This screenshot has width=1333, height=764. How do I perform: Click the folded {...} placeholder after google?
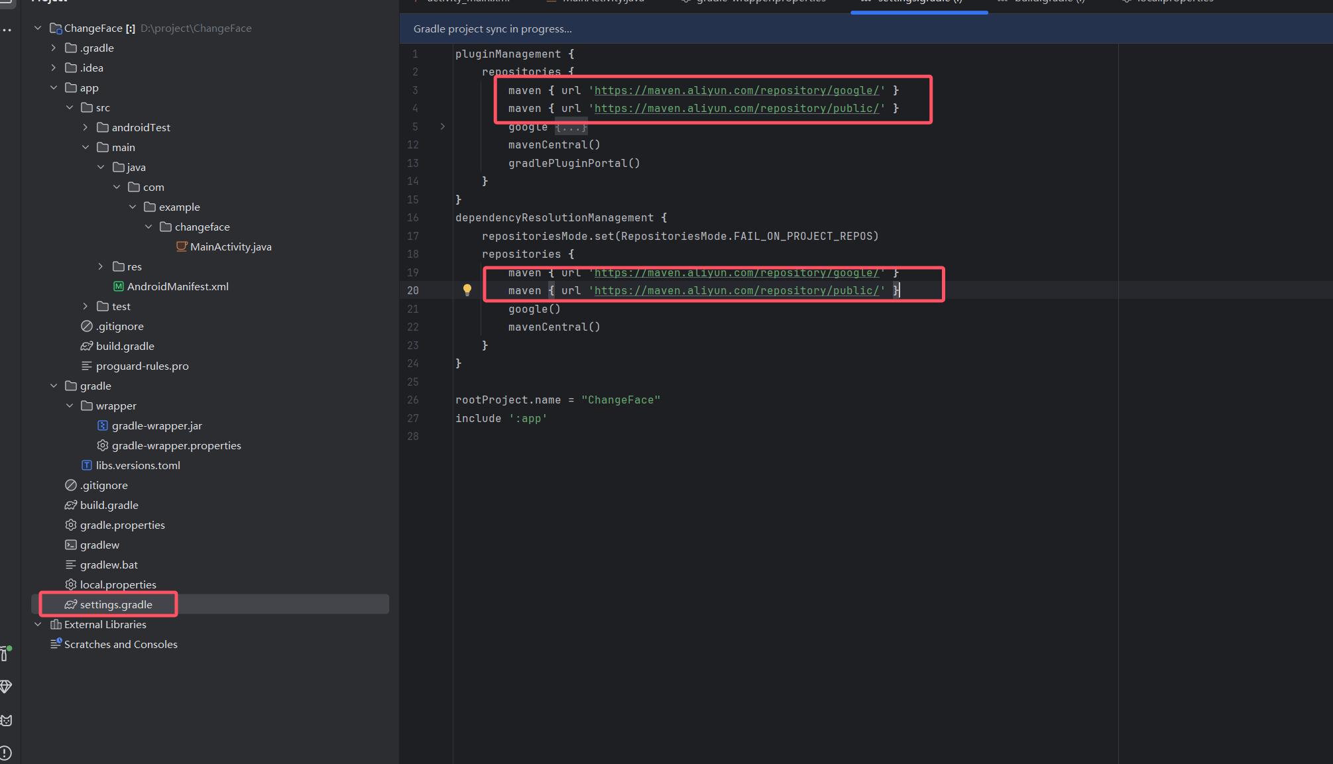click(571, 127)
